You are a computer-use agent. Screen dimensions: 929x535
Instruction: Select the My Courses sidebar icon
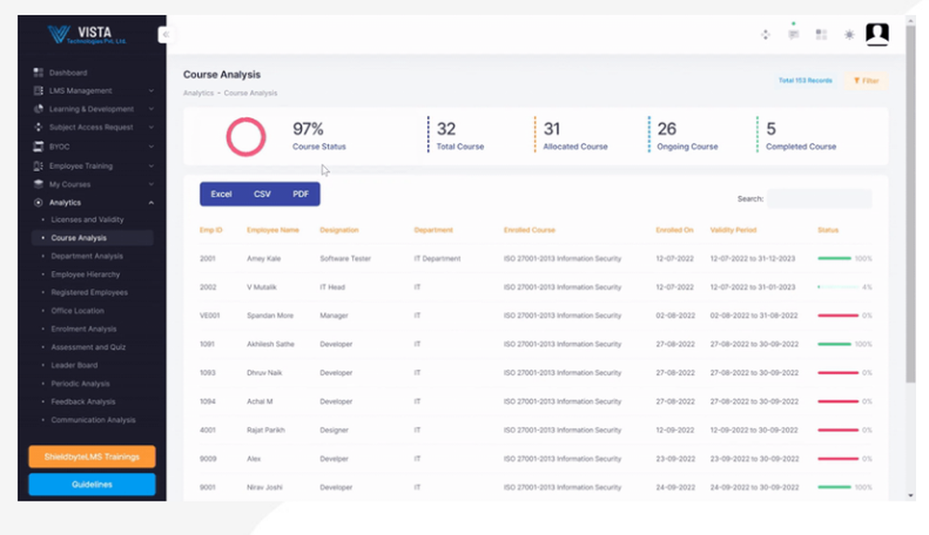click(37, 184)
